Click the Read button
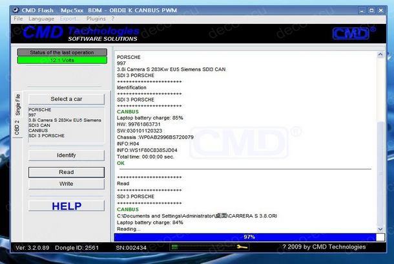 coord(67,172)
